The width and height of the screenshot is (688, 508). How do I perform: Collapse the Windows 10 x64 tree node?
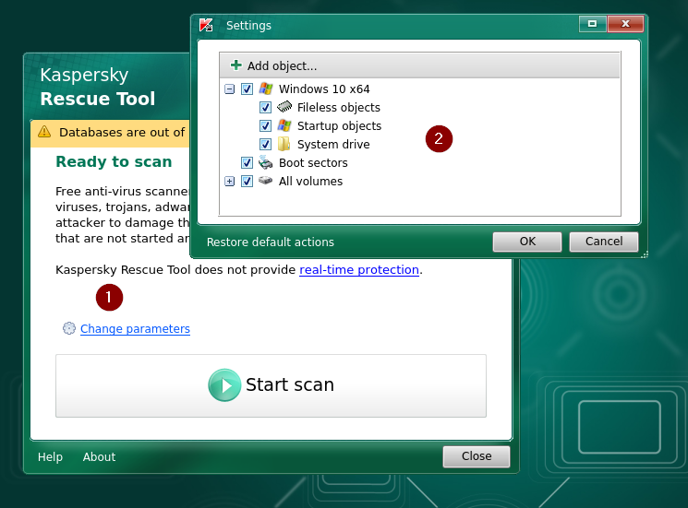pyautogui.click(x=229, y=89)
